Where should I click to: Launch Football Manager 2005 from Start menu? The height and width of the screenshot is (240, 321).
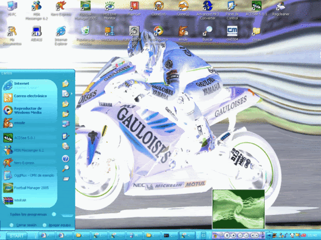tap(30, 188)
